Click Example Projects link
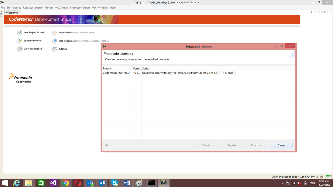The width and height of the screenshot is (333, 187). tap(32, 41)
